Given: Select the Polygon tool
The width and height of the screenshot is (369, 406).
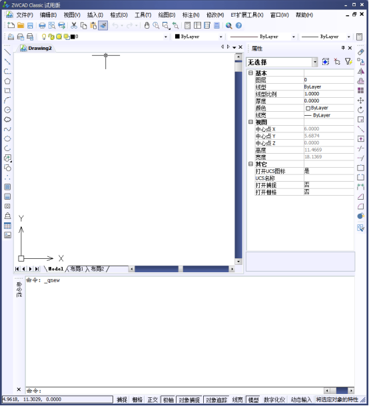Looking at the screenshot, I should point(7,81).
